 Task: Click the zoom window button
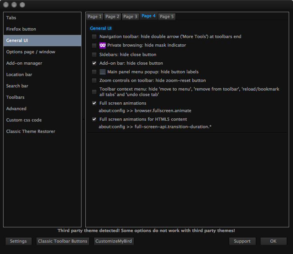point(22,5)
